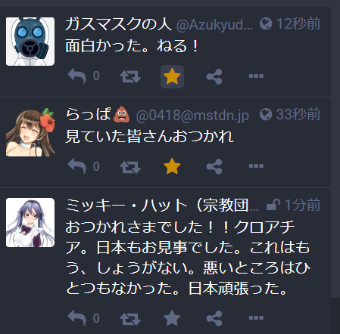Remove the favourite star on らっぱ's post
Screen dimensions: 340x334
pos(172,166)
